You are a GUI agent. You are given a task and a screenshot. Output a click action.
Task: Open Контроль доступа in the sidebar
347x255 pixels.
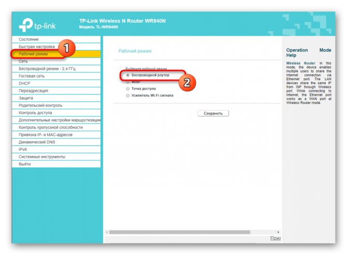(x=56, y=113)
